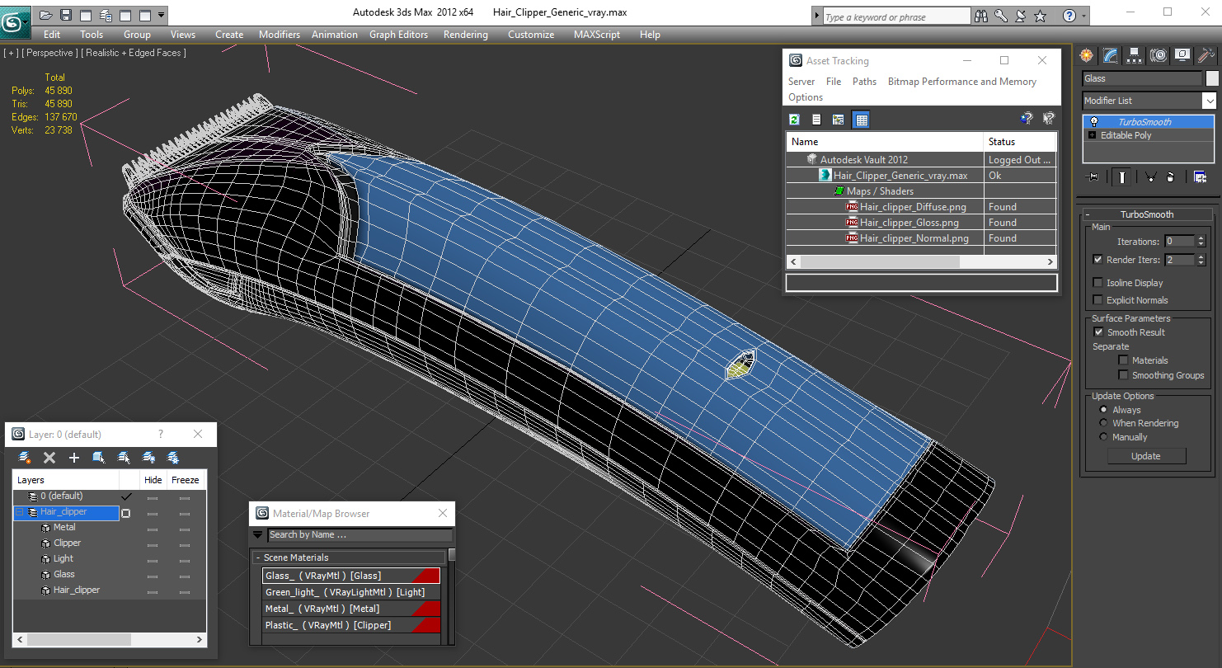Enable the Explicit Normals checkbox
The width and height of the screenshot is (1222, 668).
[1097, 300]
